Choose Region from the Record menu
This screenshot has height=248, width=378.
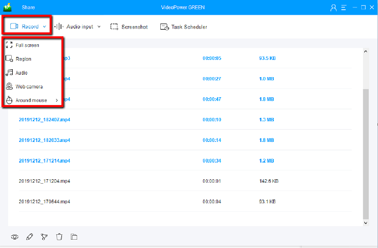coord(23,59)
